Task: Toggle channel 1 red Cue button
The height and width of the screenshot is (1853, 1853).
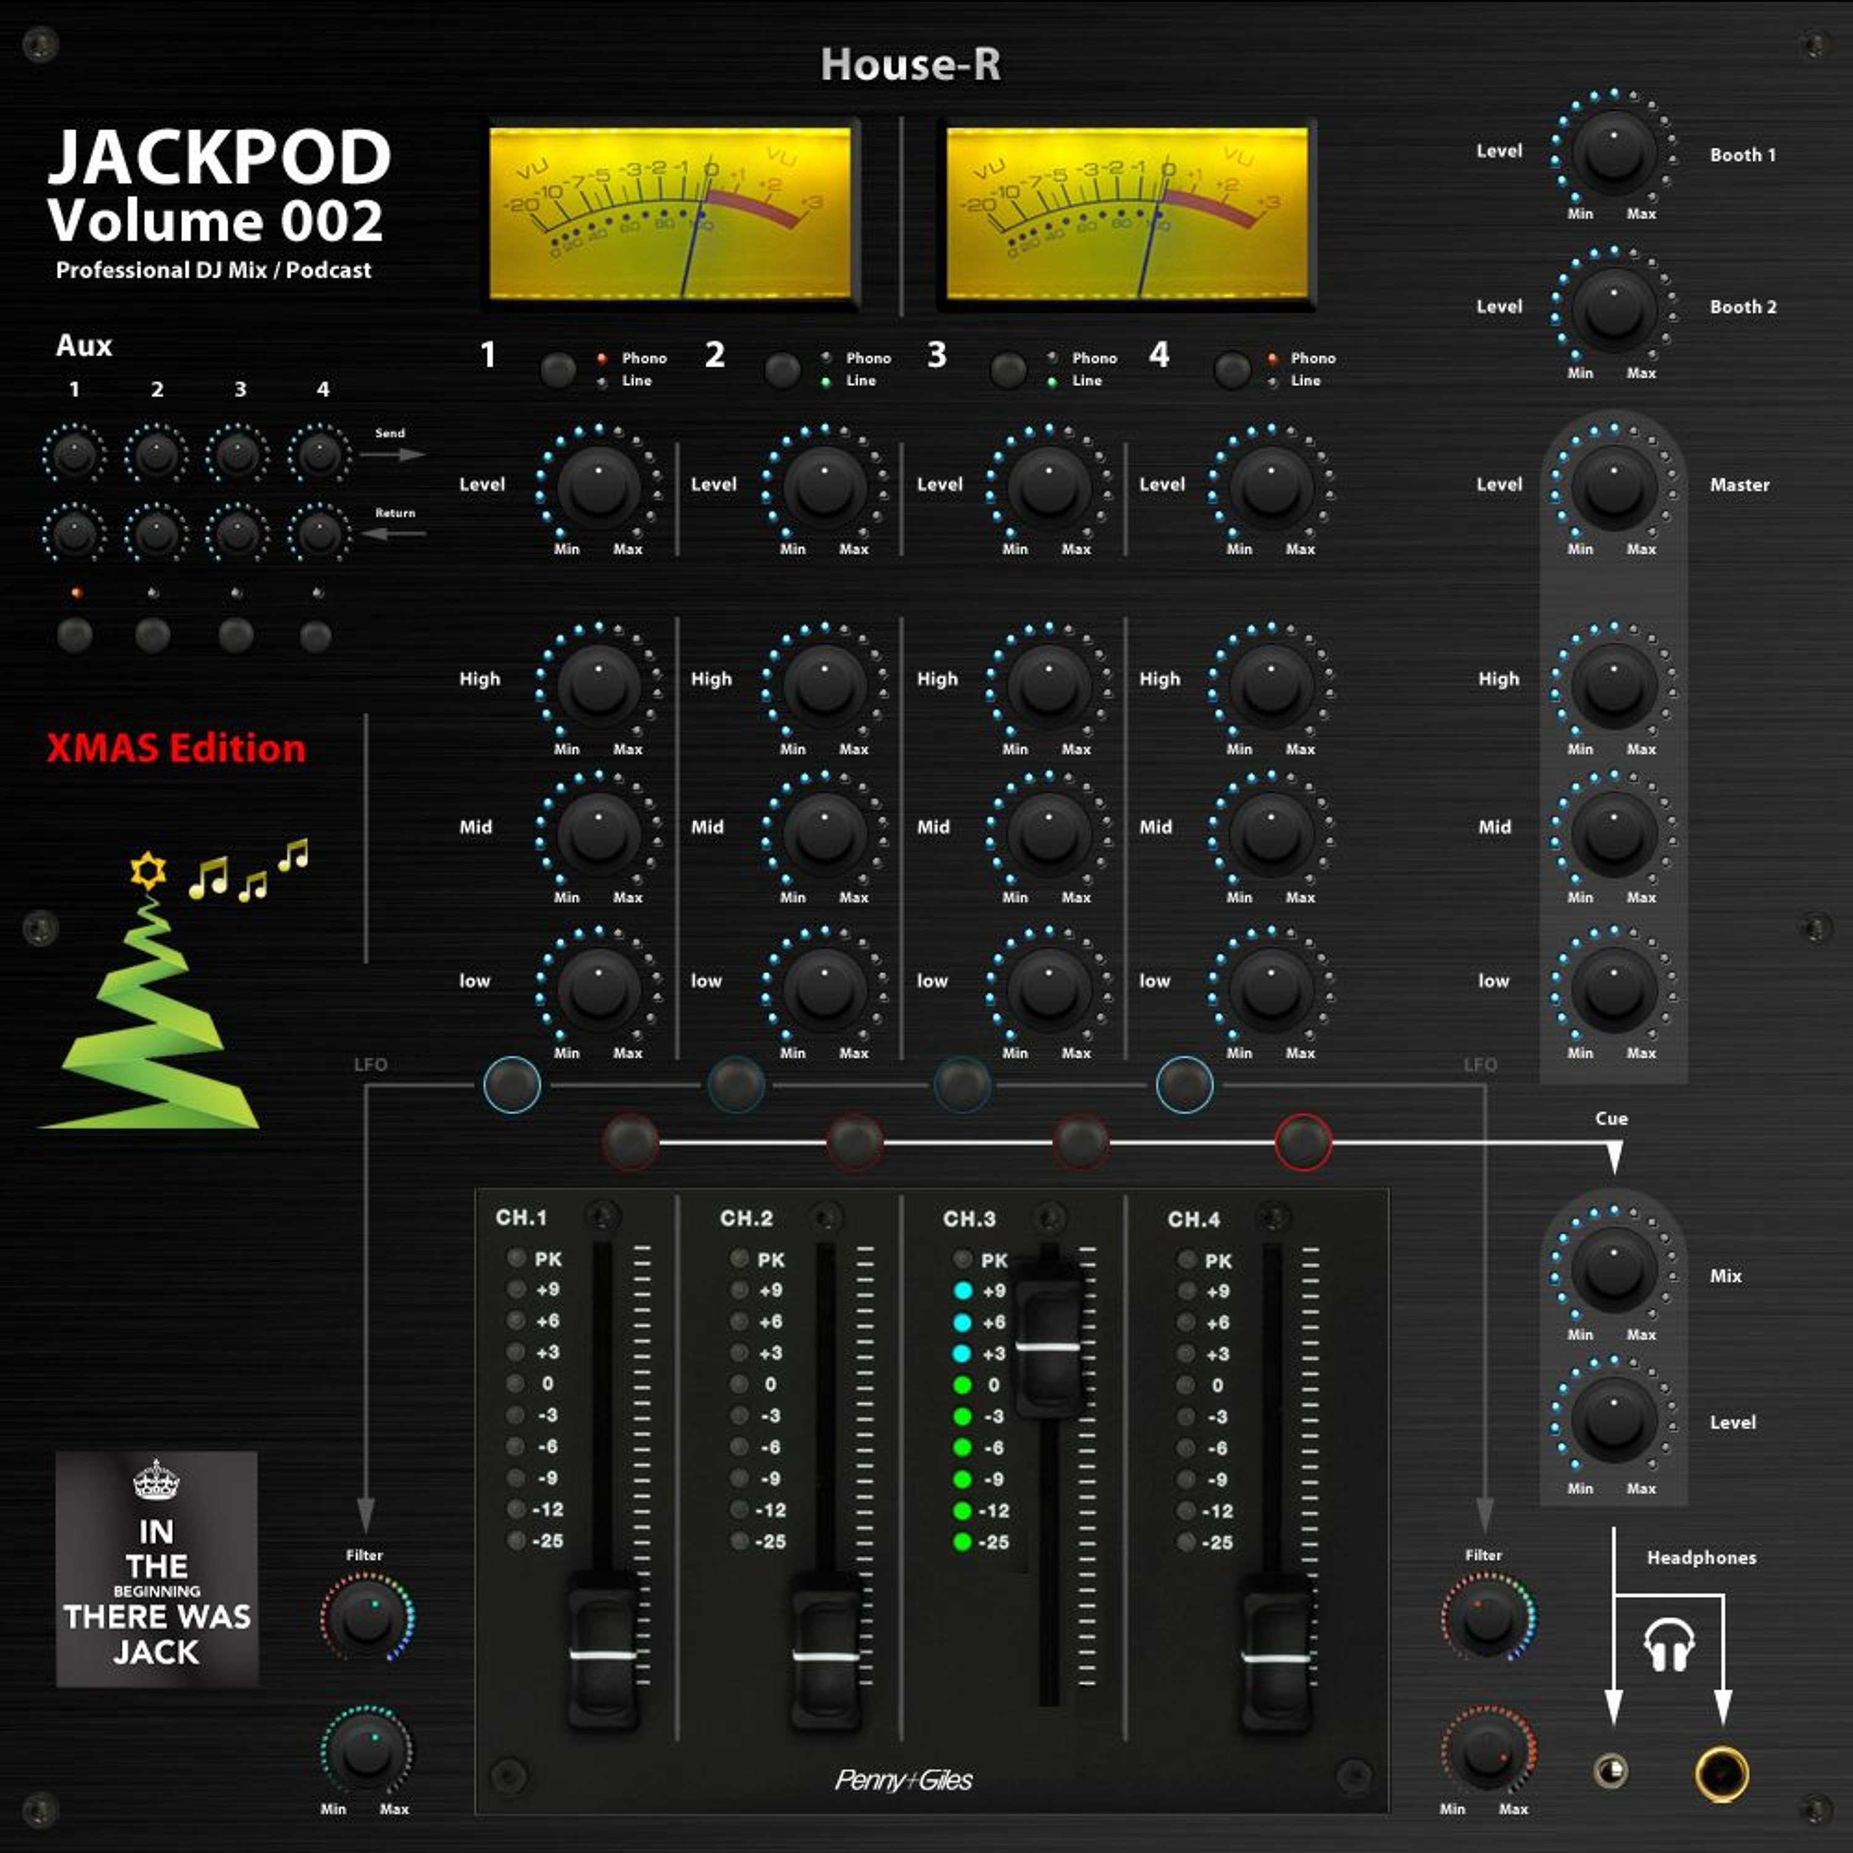Action: tap(630, 1141)
